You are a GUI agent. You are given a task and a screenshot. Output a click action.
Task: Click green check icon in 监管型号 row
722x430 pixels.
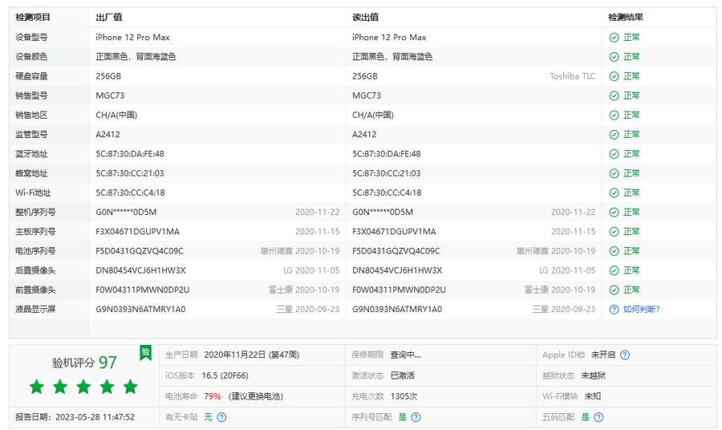(614, 135)
